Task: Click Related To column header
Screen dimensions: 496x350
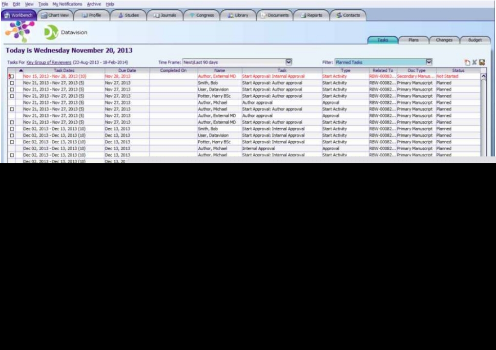Action: tap(383, 70)
